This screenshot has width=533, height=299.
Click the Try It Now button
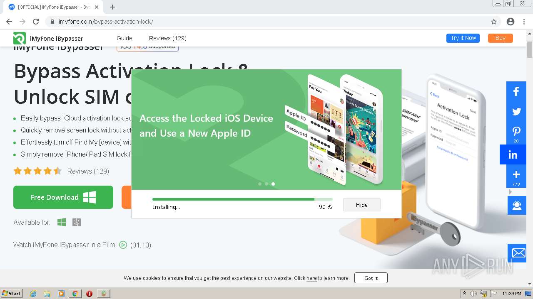tap(463, 38)
